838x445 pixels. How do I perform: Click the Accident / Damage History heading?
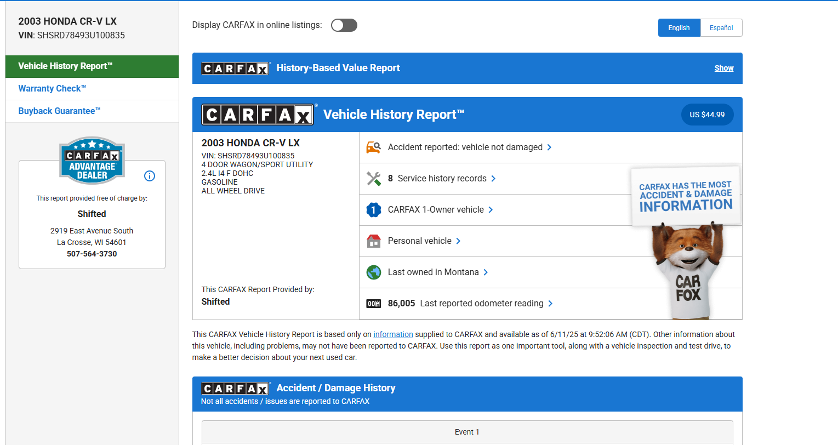pos(336,388)
